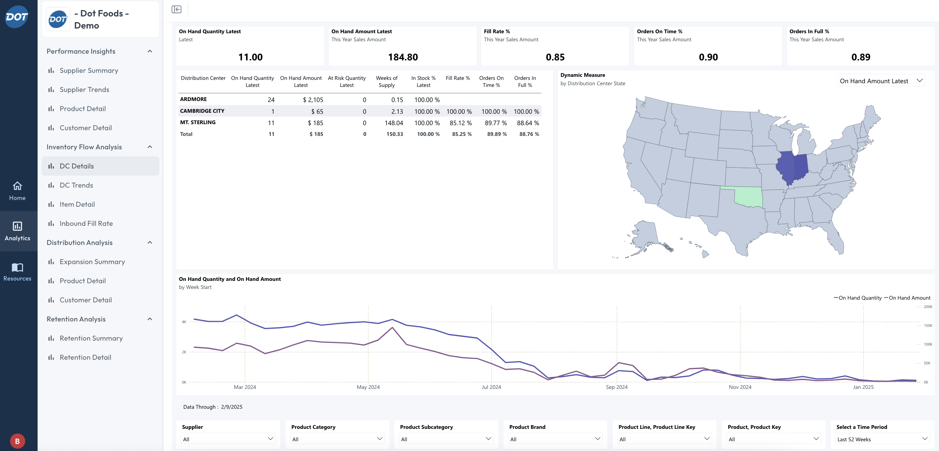The image size is (939, 451).
Task: Collapse the Retention Analysis section
Action: pos(150,319)
